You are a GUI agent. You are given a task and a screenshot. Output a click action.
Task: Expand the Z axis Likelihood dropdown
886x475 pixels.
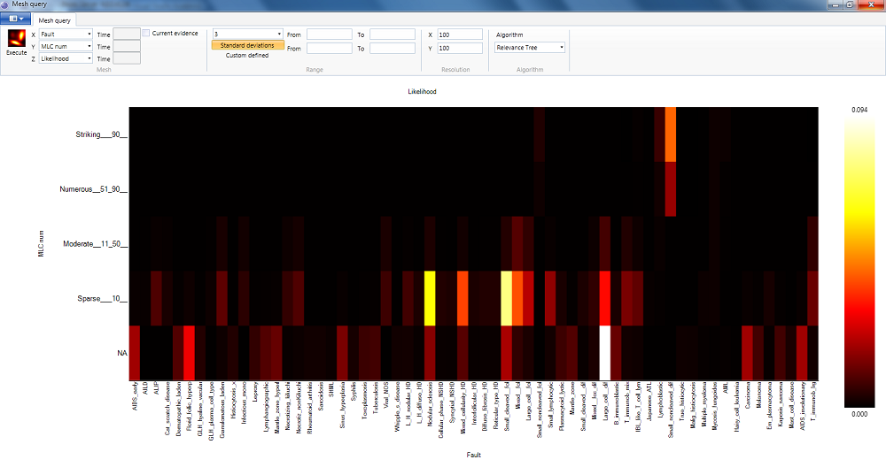coord(66,58)
